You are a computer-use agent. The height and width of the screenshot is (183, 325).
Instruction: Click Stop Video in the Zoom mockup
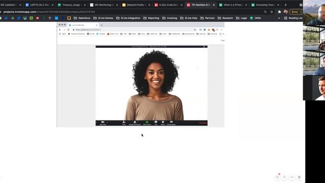tap(103, 123)
